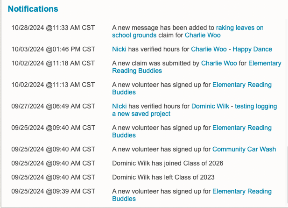Click the Notifications heading
Image resolution: width=288 pixels, height=208 pixels.
[x=33, y=9]
